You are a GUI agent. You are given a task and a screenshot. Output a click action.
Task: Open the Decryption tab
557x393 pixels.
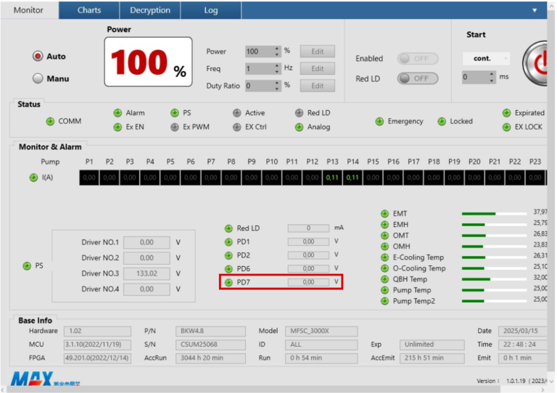click(x=150, y=10)
